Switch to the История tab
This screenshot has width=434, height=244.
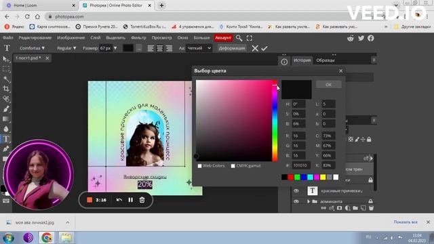coord(302,60)
